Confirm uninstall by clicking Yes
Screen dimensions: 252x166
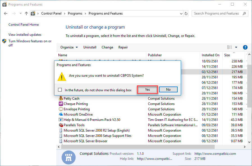pyautogui.click(x=147, y=90)
